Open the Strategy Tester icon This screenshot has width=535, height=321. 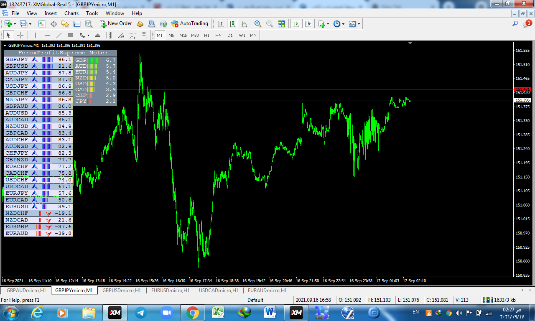pyautogui.click(x=89, y=24)
